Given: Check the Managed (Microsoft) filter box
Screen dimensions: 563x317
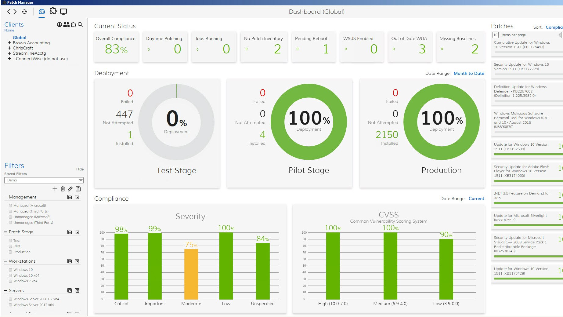Looking at the screenshot, I should coord(10,206).
